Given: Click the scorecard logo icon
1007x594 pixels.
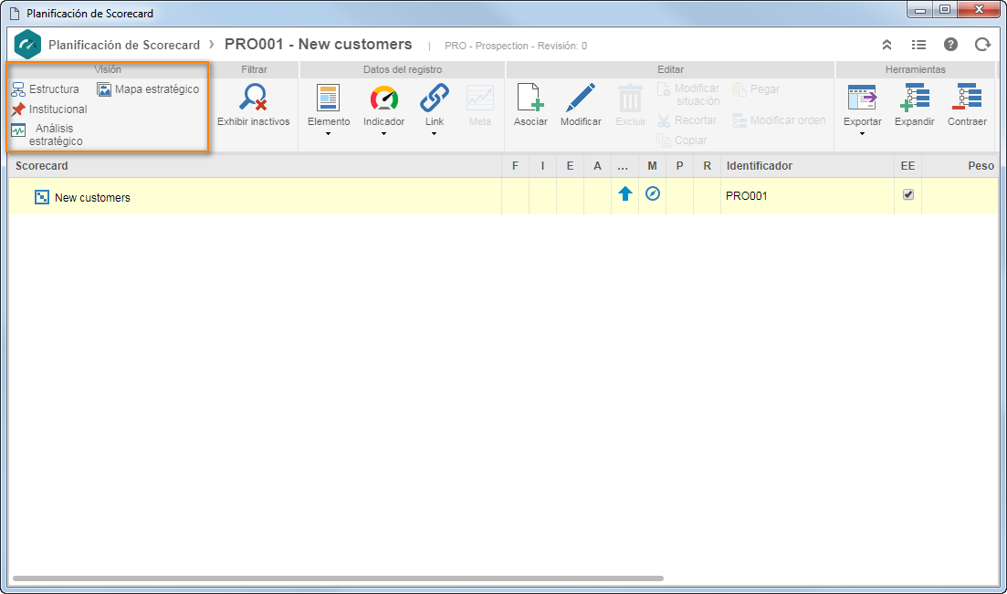Looking at the screenshot, I should click(x=27, y=45).
